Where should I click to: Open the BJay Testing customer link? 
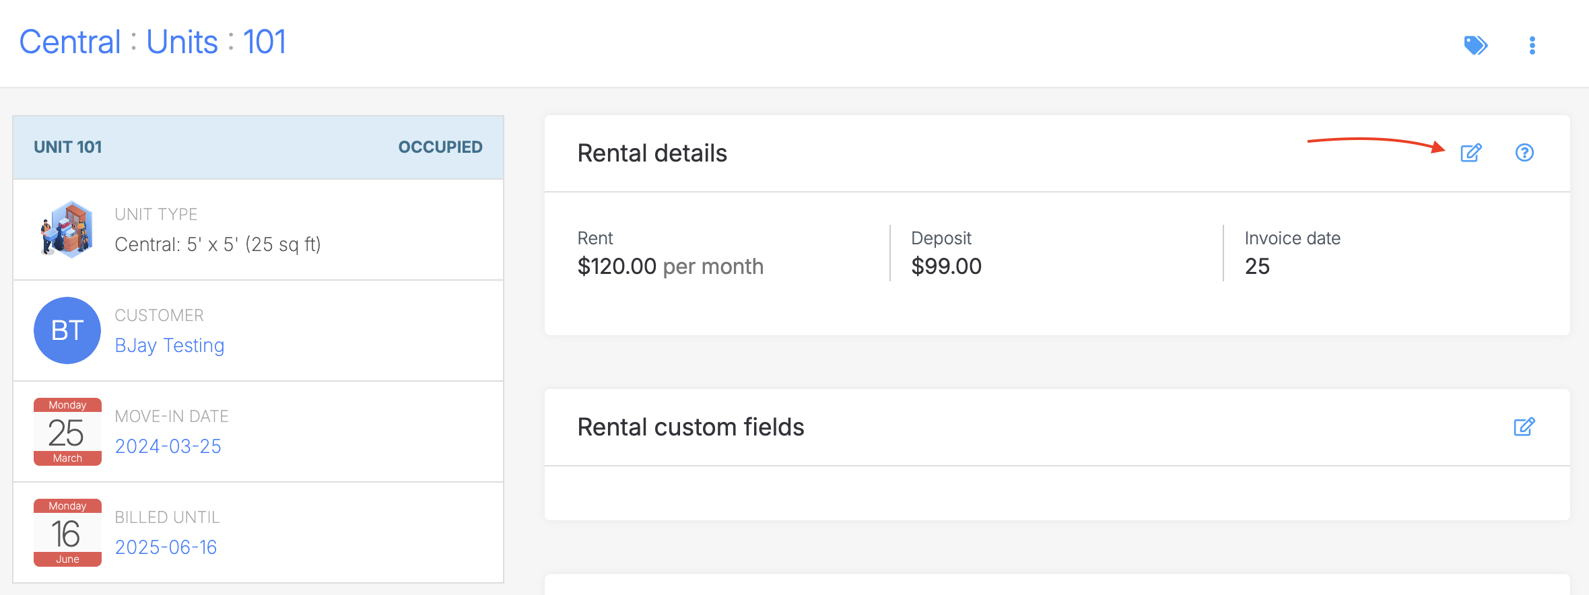point(170,345)
